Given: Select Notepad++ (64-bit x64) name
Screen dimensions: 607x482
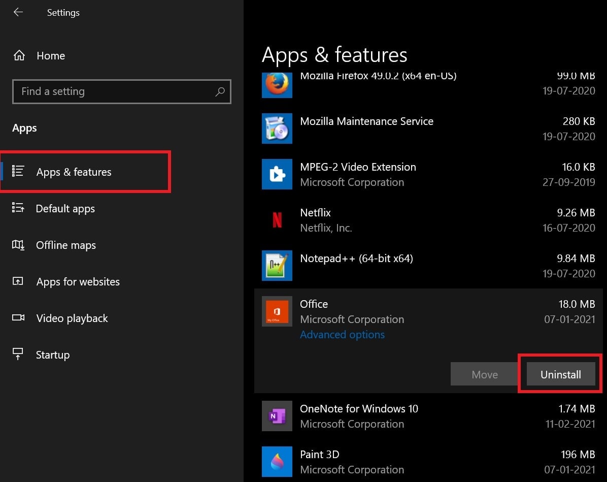Looking at the screenshot, I should click(356, 259).
